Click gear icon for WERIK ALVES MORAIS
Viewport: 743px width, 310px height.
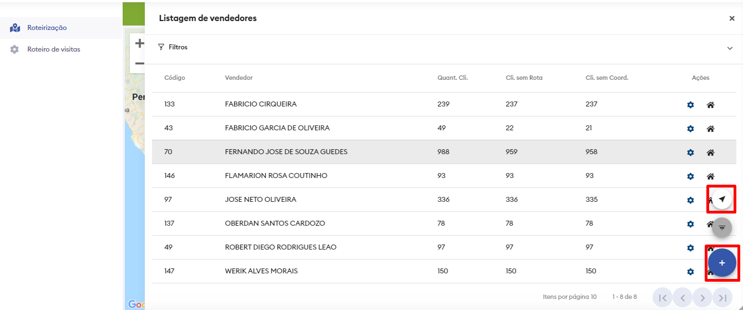point(690,272)
